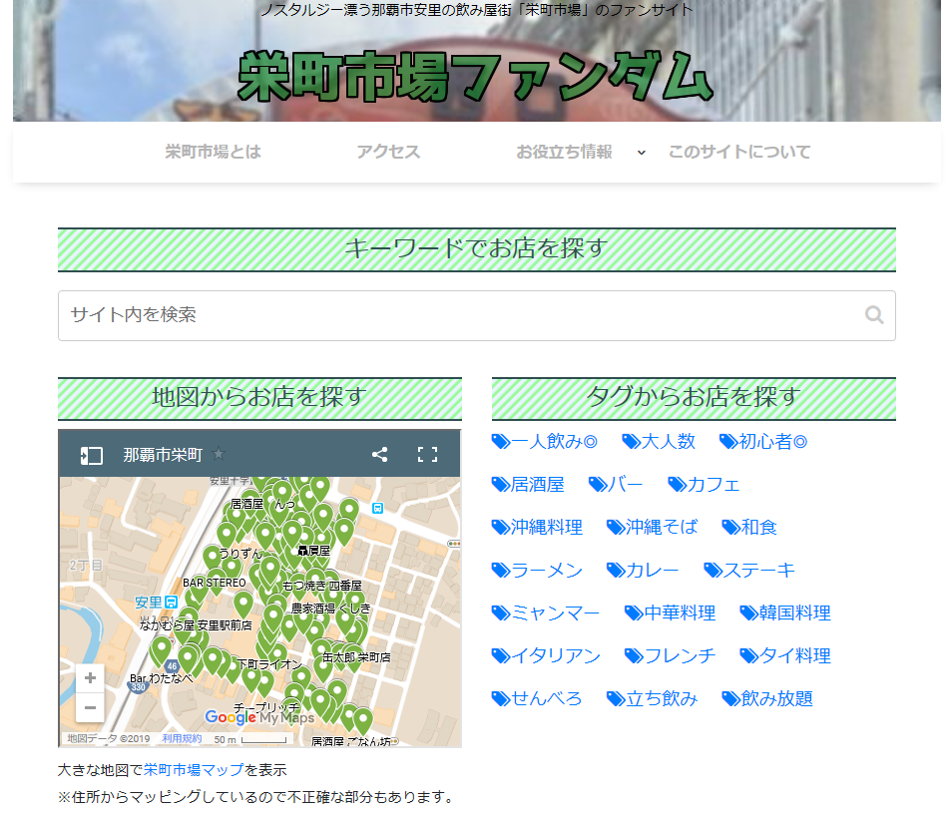The image size is (952, 816).
Task: Click the 農家酒場 くしき map label
Action: tap(331, 609)
